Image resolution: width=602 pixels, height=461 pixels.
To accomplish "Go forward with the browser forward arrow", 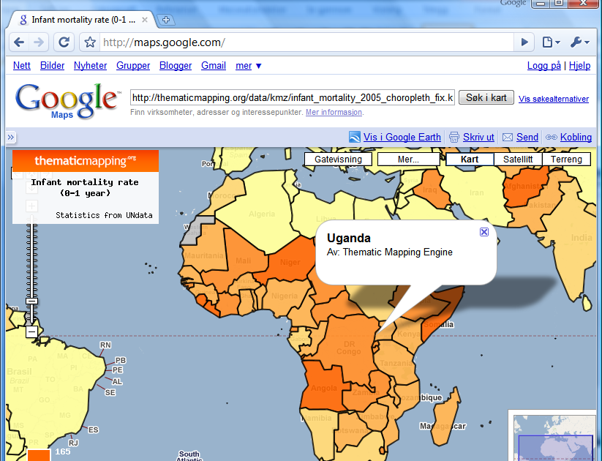I will pos(39,42).
